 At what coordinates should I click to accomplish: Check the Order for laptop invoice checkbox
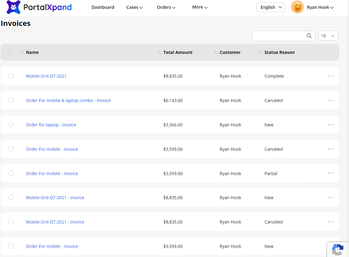[x=11, y=125]
